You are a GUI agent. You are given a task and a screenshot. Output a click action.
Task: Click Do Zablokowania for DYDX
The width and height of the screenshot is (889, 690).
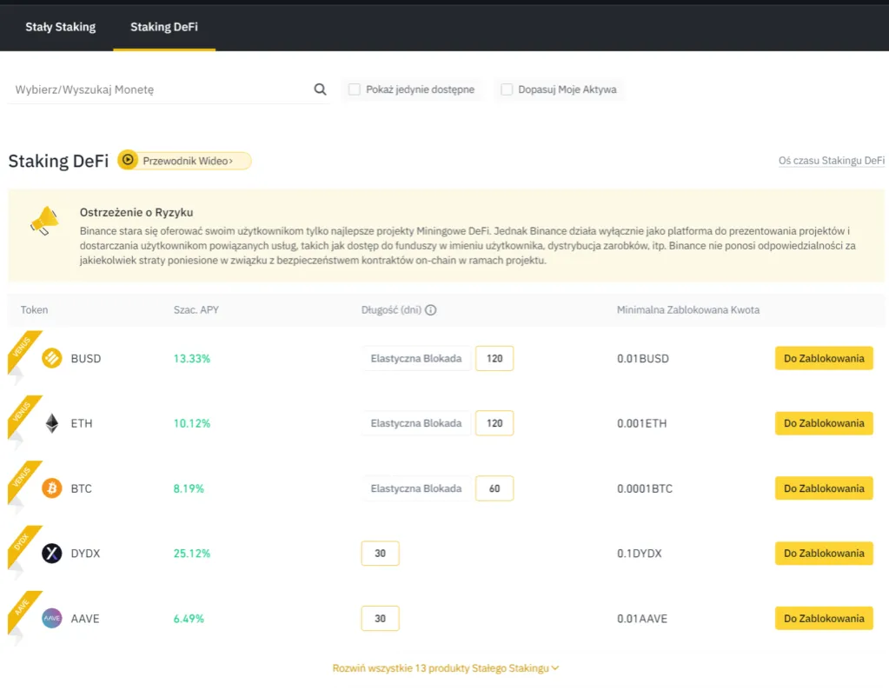824,554
